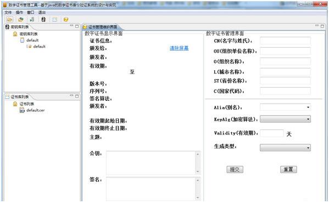Image resolution: width=329 pixels, height=204 pixels.
Task: Select the nested default key entry
Action: [x=39, y=46]
